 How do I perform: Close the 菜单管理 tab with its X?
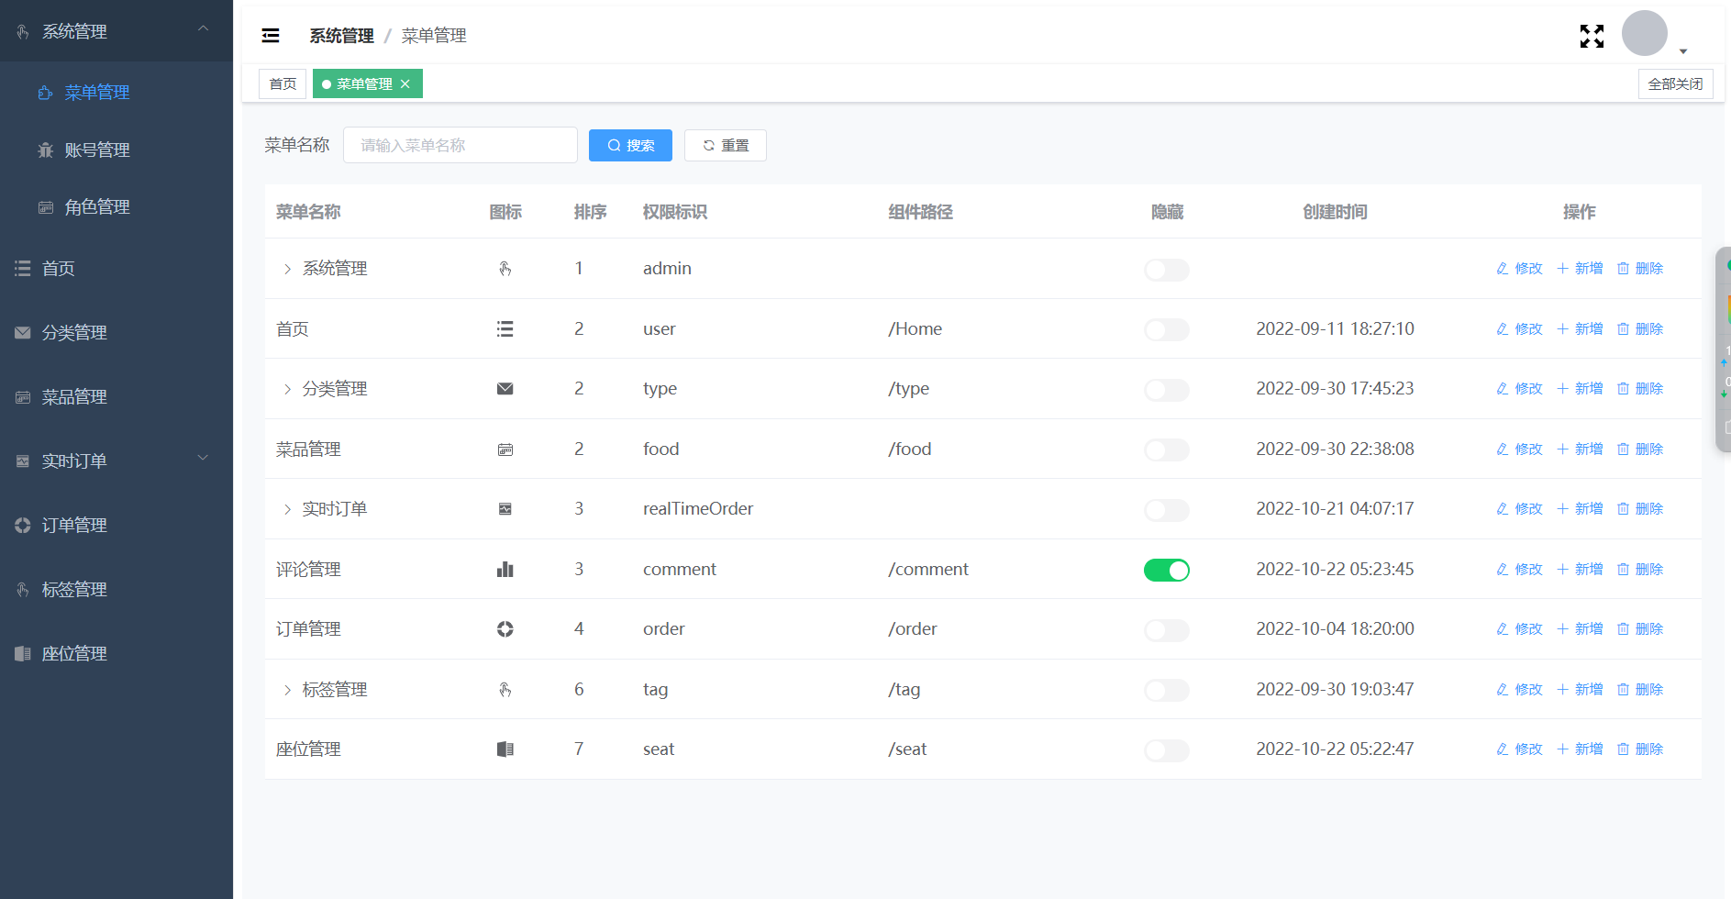(405, 83)
